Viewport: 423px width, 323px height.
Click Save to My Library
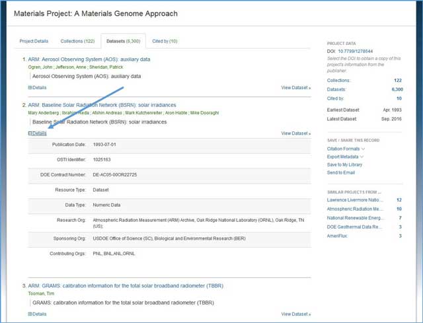point(344,164)
